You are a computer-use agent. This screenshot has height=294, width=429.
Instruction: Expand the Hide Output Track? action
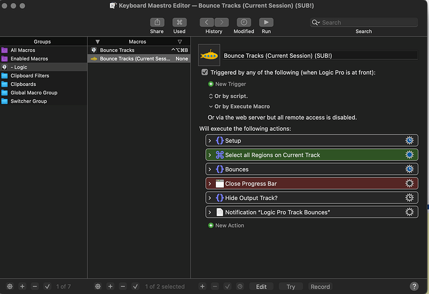pyautogui.click(x=210, y=197)
